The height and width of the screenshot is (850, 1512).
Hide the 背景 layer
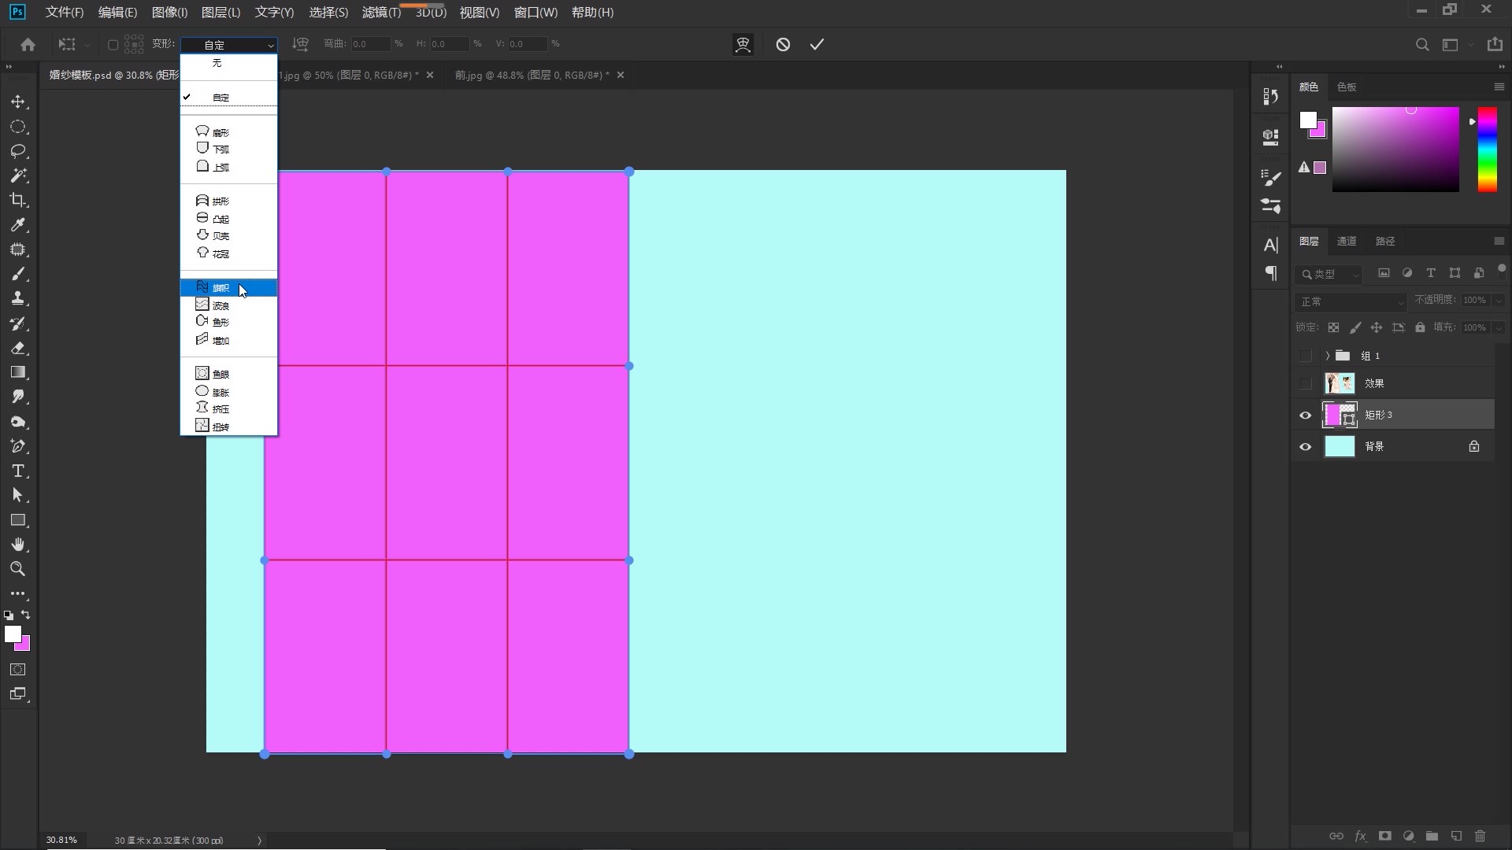click(1306, 447)
